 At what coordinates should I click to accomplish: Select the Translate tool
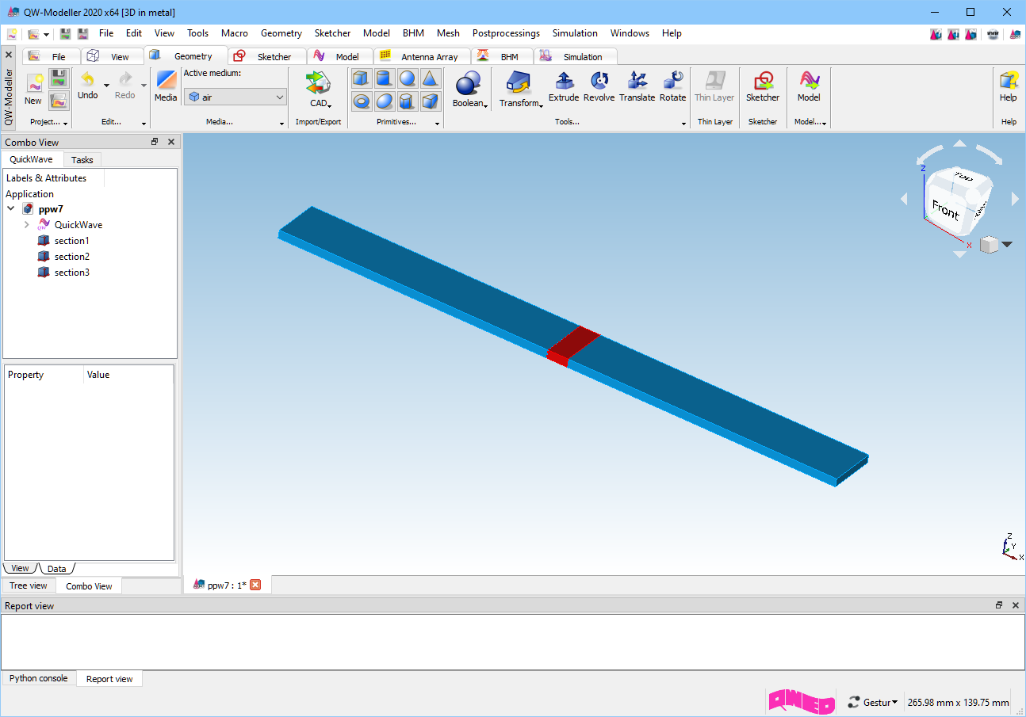coord(637,86)
